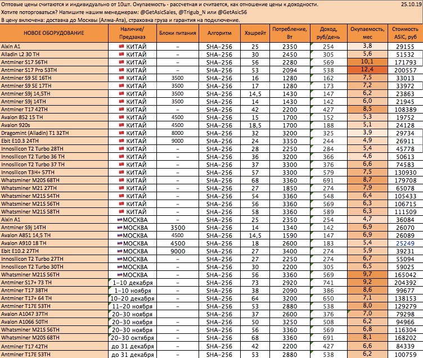Click the 'НОВОЕ ОБОРУДОВАНИЕ' column header
The image size is (423, 358).
click(54, 33)
